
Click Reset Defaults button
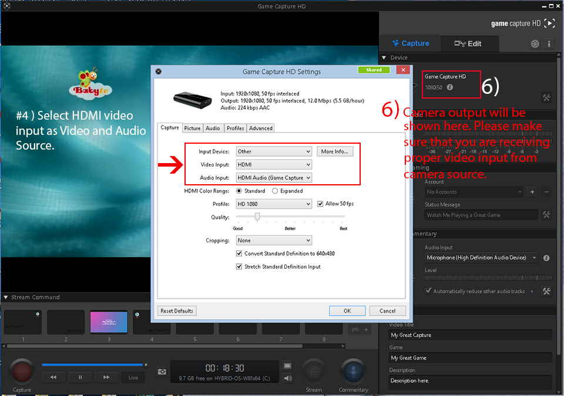(x=177, y=311)
